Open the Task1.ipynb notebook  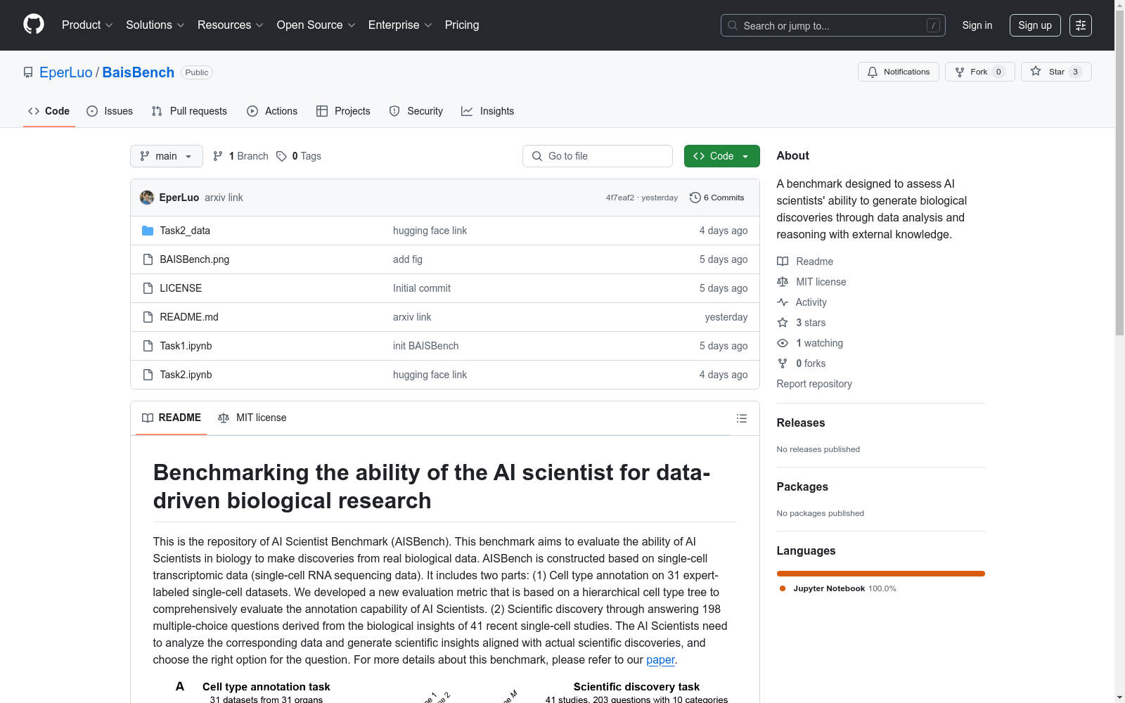click(186, 346)
